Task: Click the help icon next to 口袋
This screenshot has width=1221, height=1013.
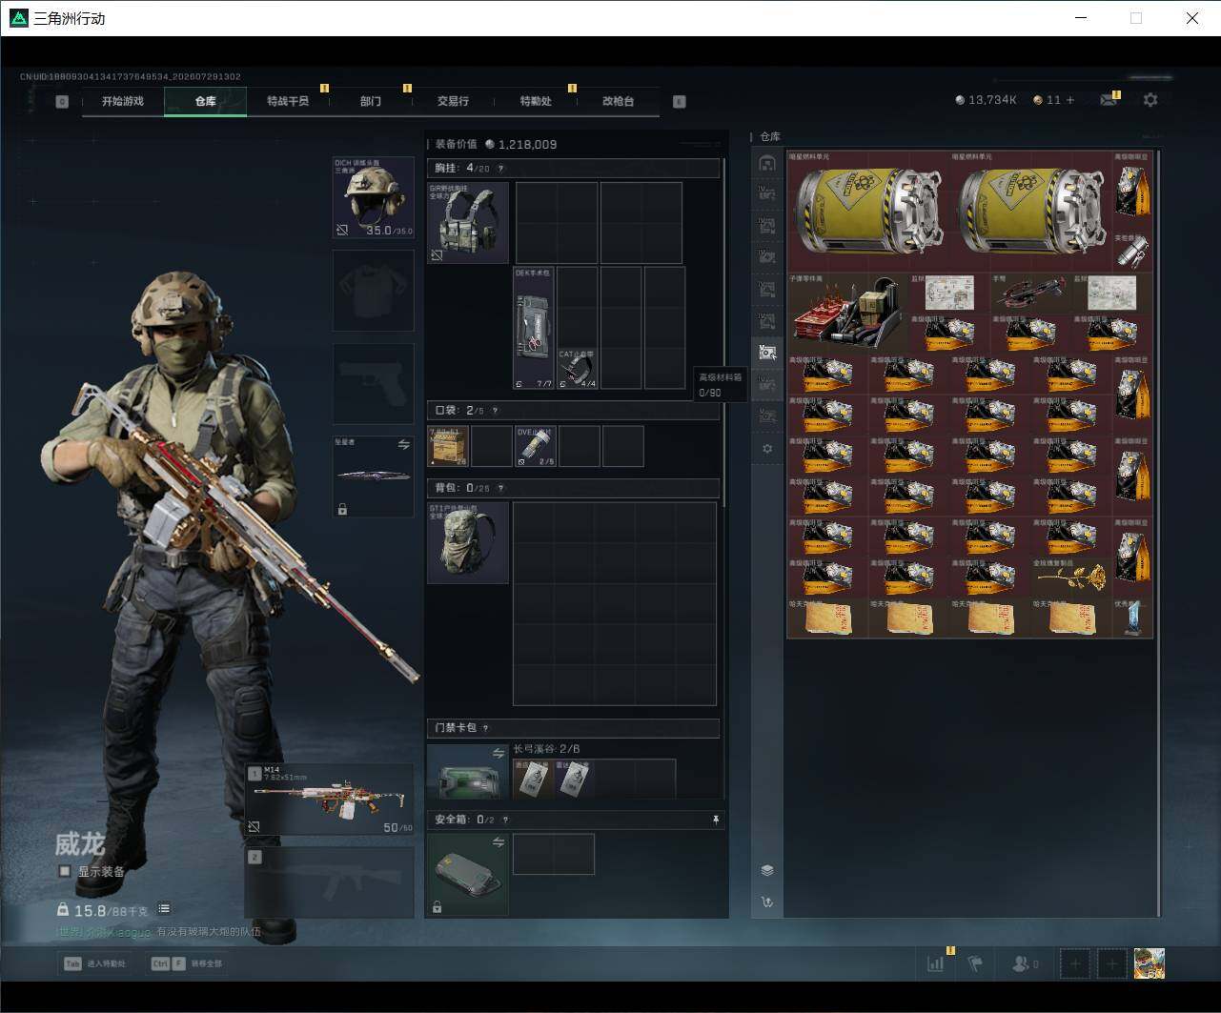Action: point(494,411)
